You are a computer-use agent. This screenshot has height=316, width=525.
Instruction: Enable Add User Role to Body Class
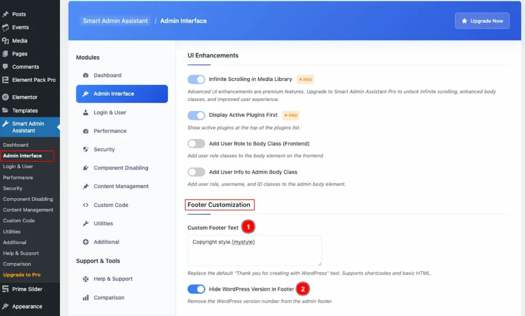196,144
